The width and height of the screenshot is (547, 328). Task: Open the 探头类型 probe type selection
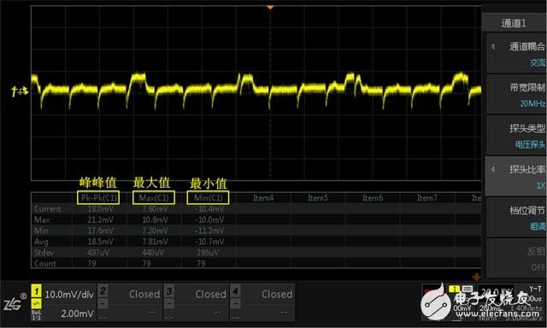516,135
